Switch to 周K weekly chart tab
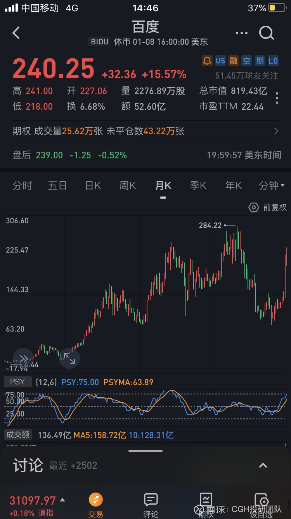The height and width of the screenshot is (519, 291). pyautogui.click(x=128, y=186)
